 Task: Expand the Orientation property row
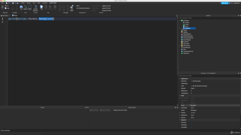180,108
